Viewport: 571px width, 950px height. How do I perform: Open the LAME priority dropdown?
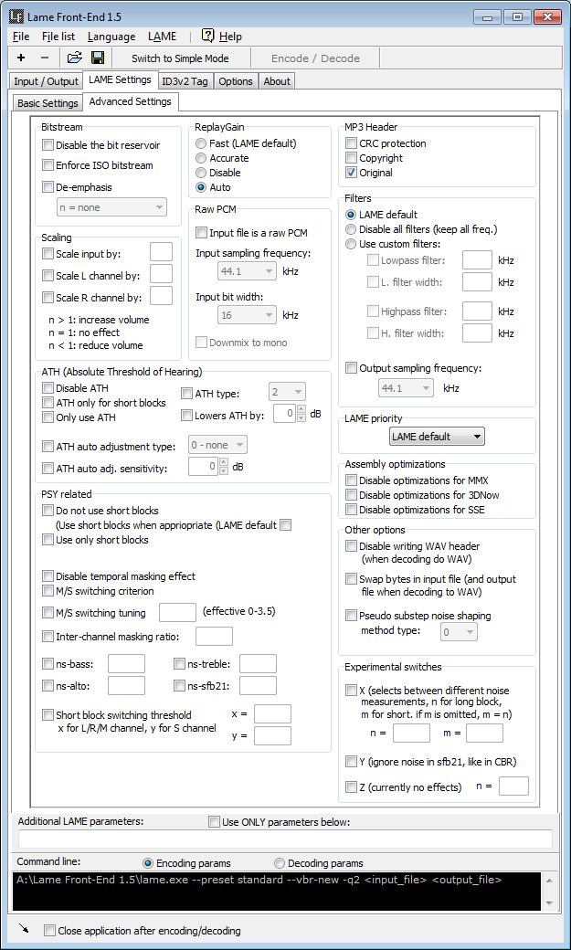437,437
